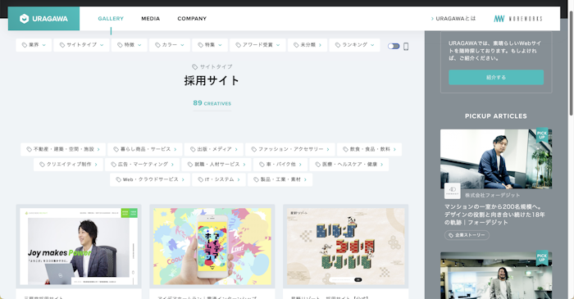The image size is (574, 299).
Task: Open the 不動産・建築・空間・施設 category tag
Action: [63, 149]
